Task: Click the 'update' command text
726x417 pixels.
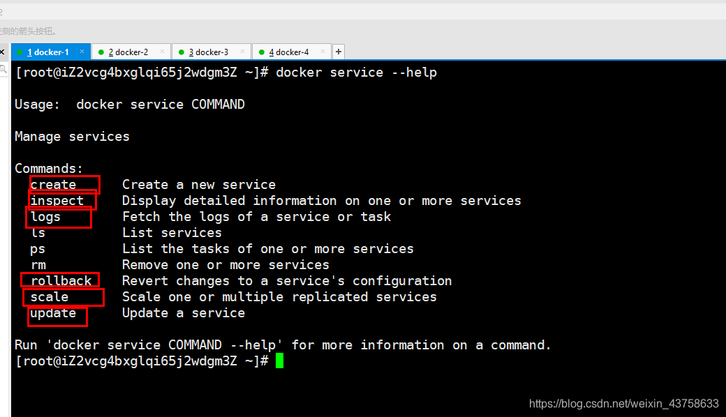Action: (x=53, y=313)
